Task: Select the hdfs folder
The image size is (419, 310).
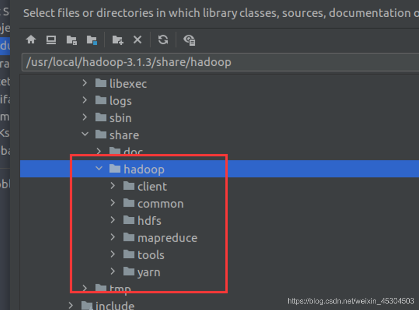Action: 219,220
